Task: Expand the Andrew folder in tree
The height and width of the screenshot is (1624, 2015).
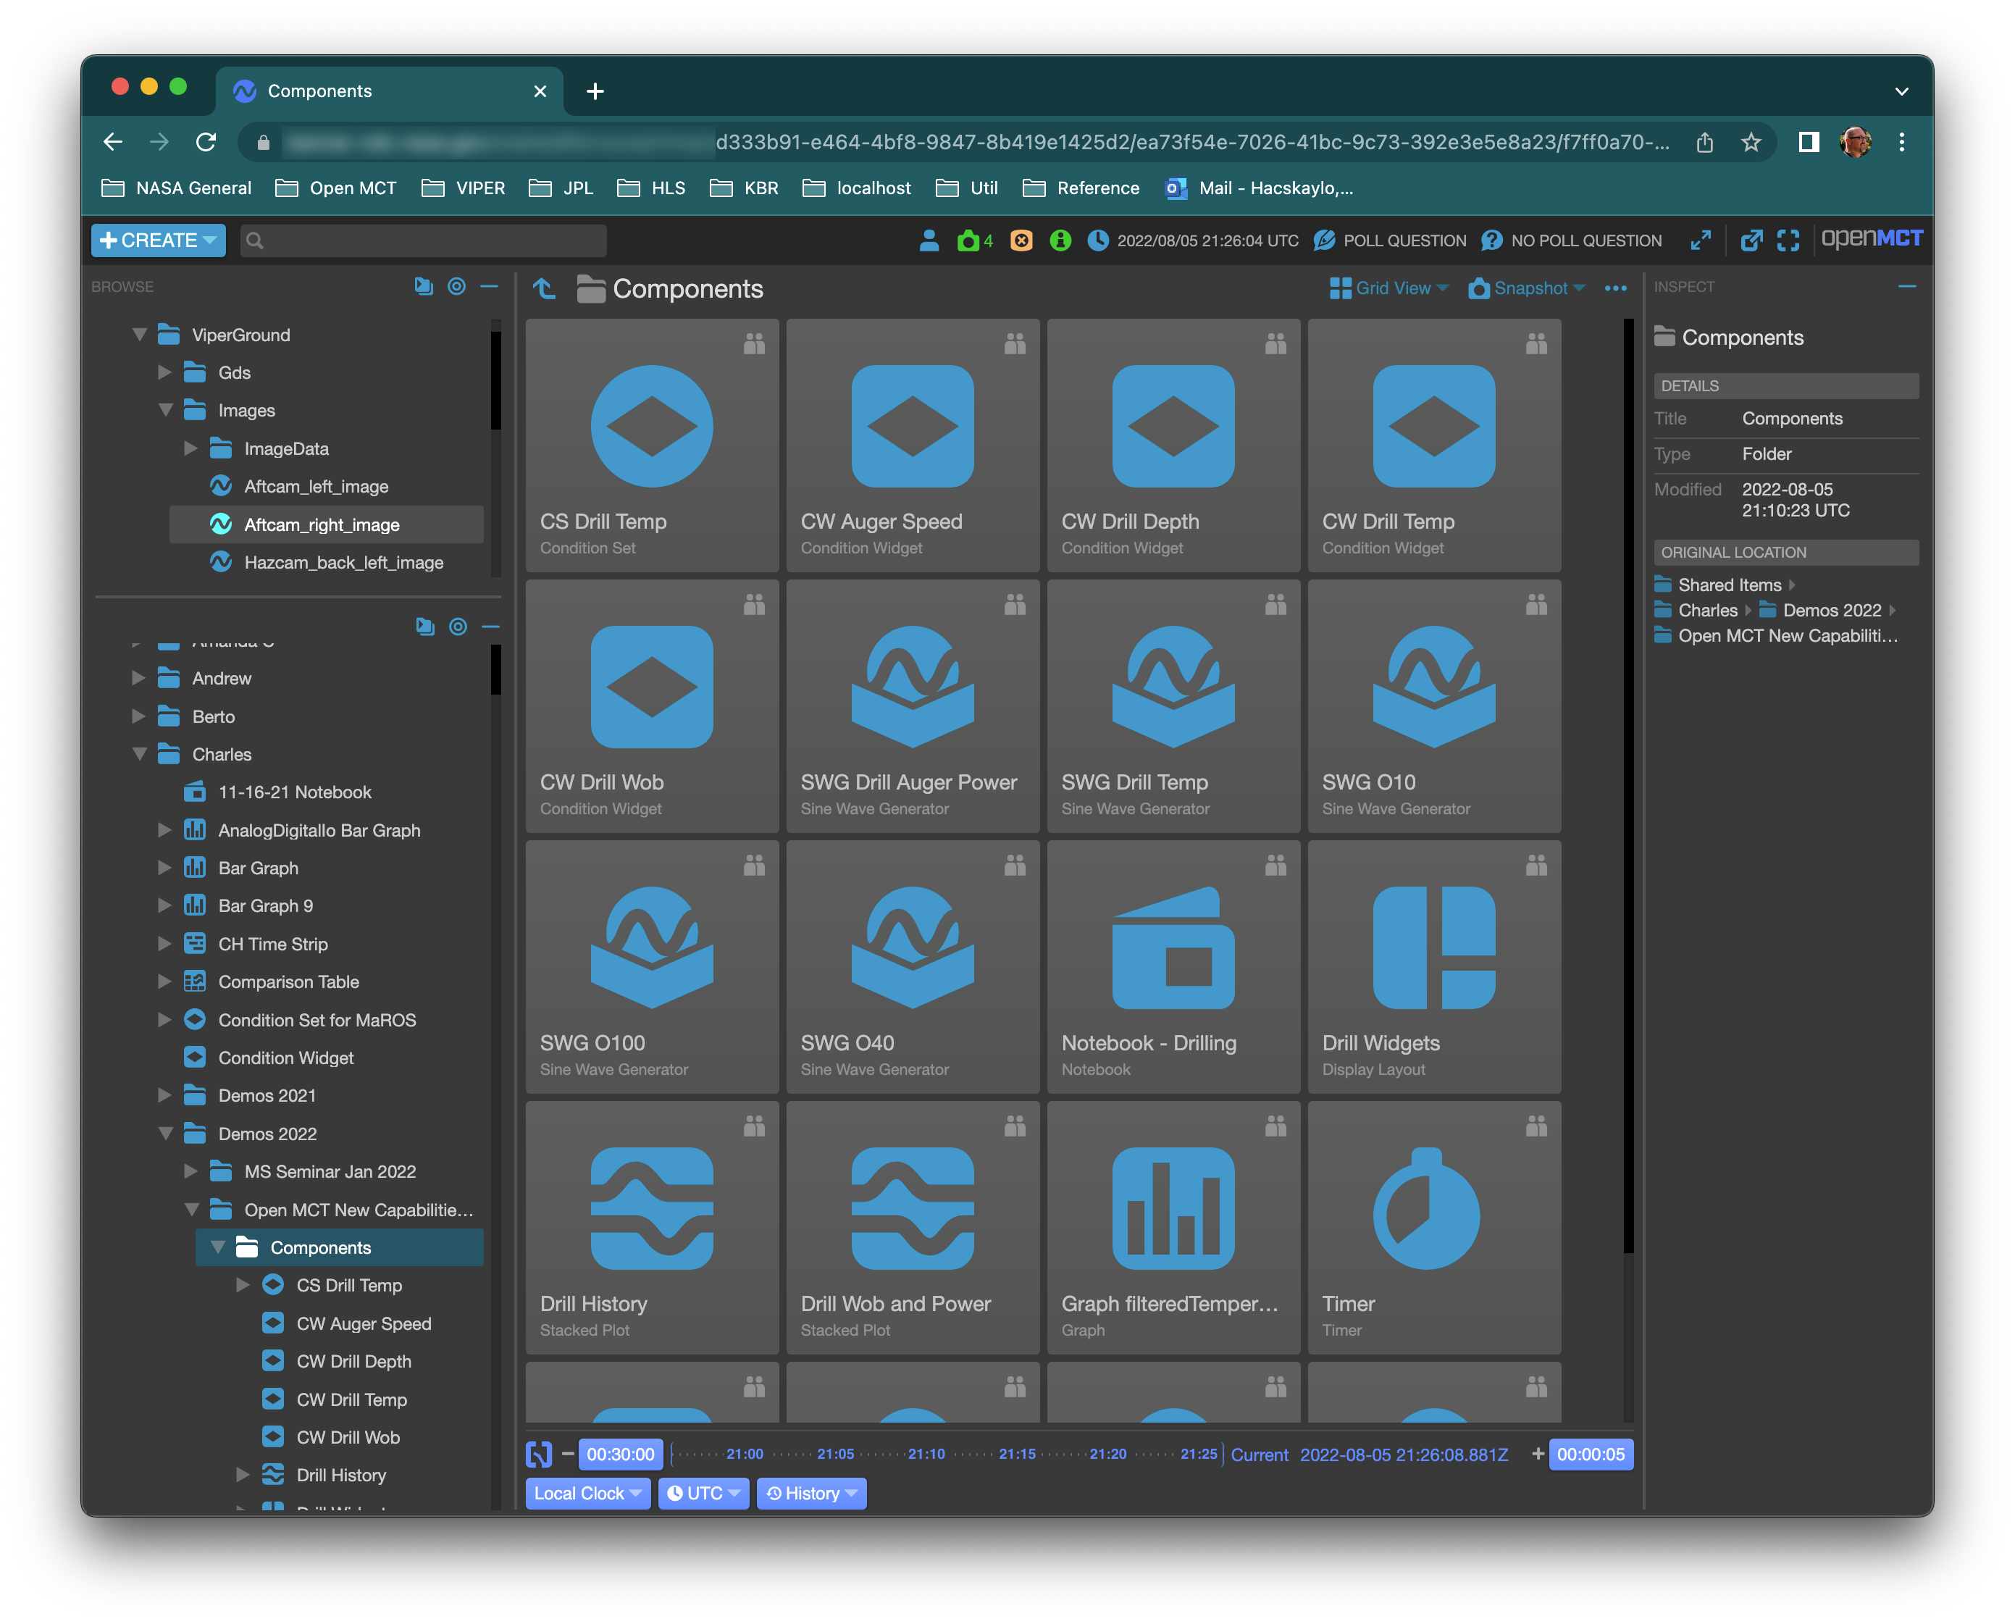Action: 138,678
